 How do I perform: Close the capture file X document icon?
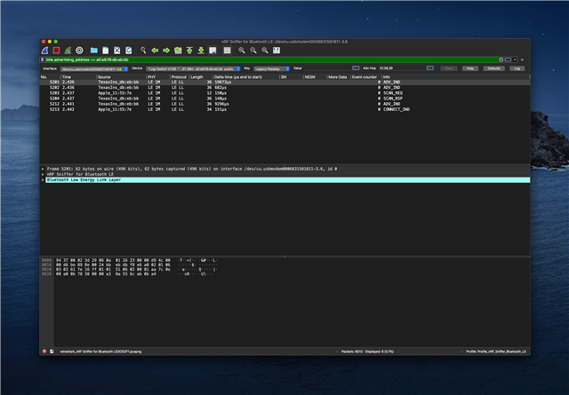pyautogui.click(x=116, y=51)
